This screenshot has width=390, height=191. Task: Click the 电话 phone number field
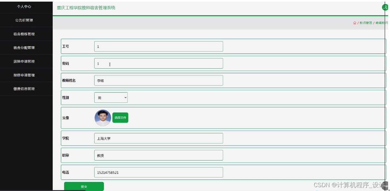click(x=158, y=172)
